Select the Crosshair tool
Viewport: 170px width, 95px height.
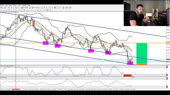pyautogui.click(x=27, y=10)
